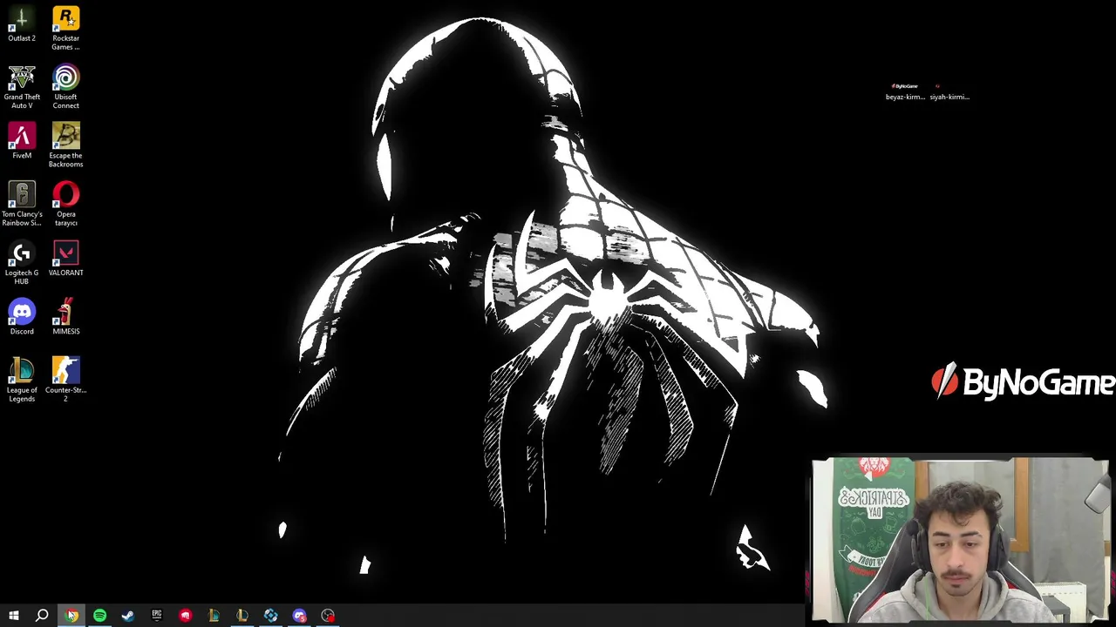Open the Ubisoft Connect desktop icon
The image size is (1116, 627).
(x=65, y=87)
